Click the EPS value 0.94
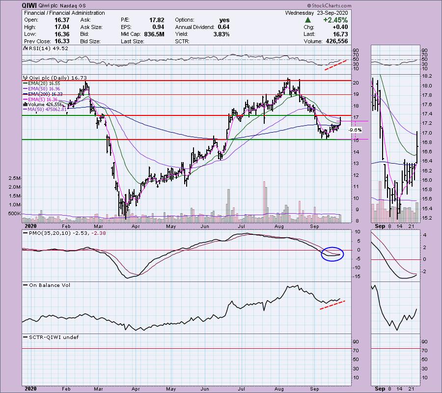The image size is (442, 393). (159, 27)
